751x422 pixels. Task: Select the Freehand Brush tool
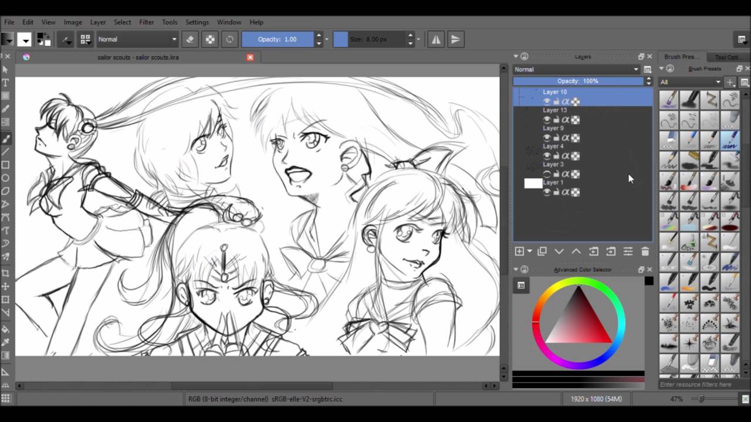[x=6, y=139]
